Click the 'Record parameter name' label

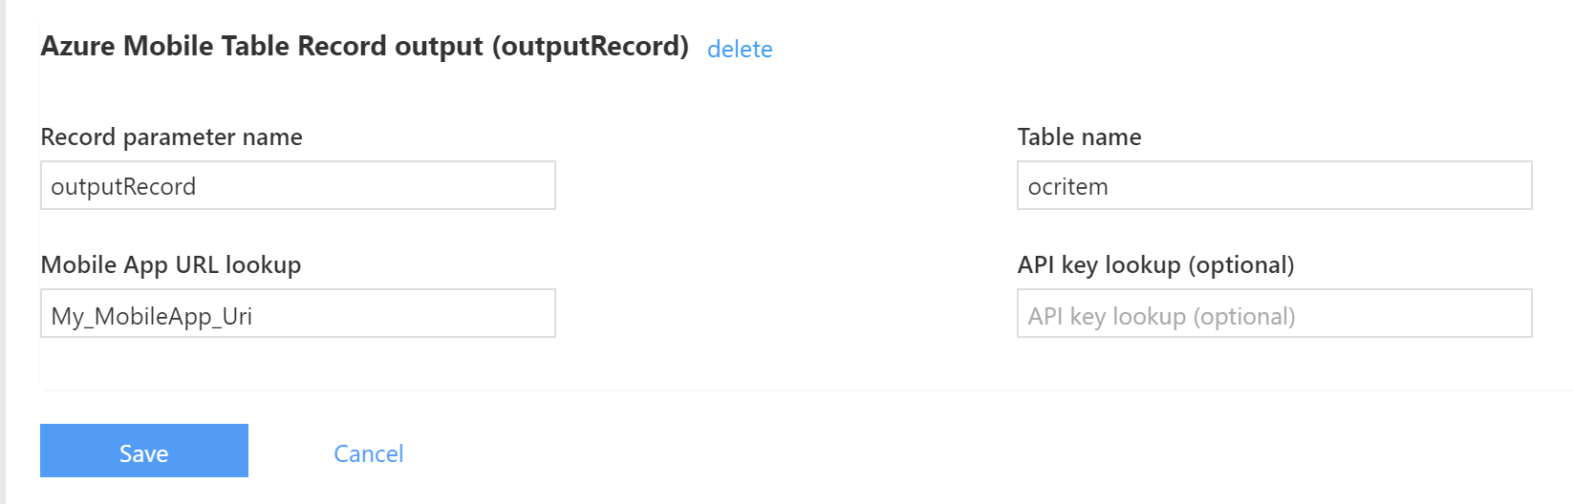click(171, 137)
